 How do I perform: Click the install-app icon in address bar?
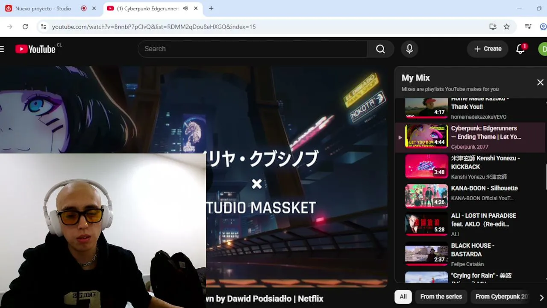[493, 27]
